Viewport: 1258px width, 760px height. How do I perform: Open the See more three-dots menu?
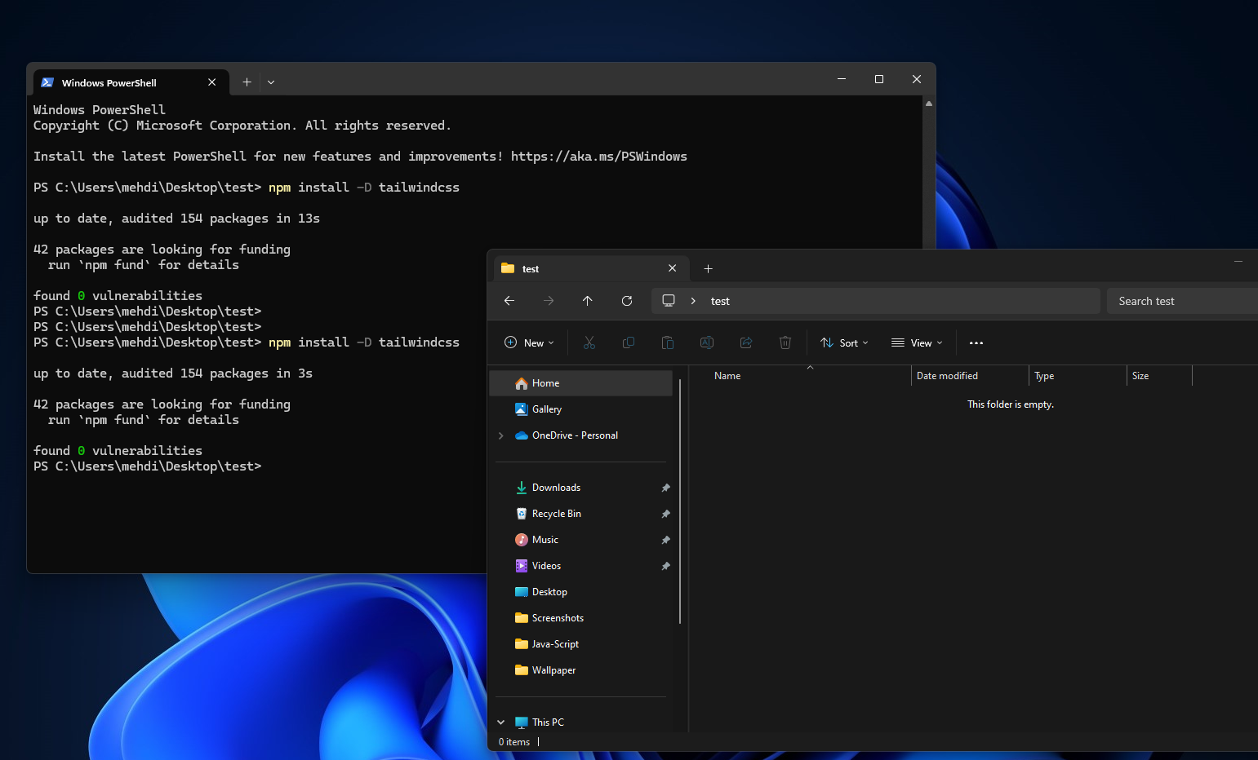point(976,342)
